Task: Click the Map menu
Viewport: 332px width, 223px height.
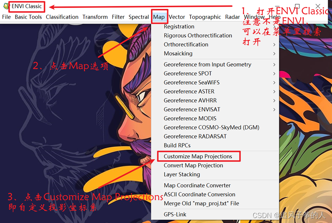Action: (159, 17)
